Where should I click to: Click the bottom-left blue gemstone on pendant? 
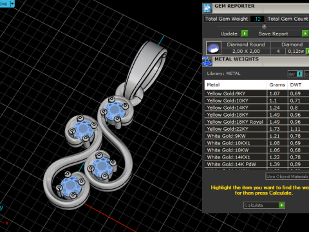coord(71,186)
